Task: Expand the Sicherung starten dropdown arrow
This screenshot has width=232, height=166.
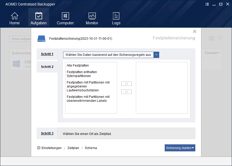Action: pos(193,148)
